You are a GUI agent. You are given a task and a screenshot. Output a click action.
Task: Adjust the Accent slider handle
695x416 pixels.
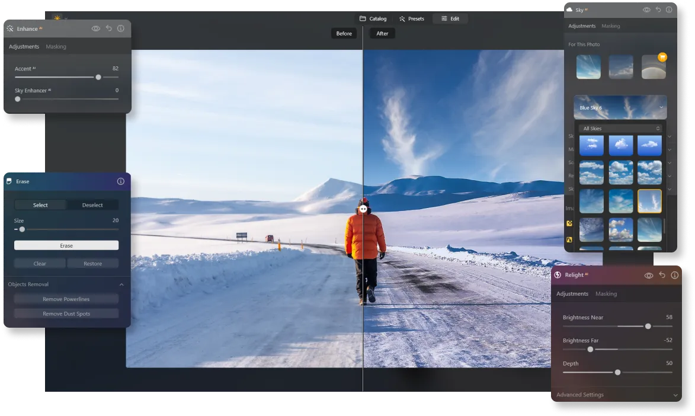(x=98, y=77)
